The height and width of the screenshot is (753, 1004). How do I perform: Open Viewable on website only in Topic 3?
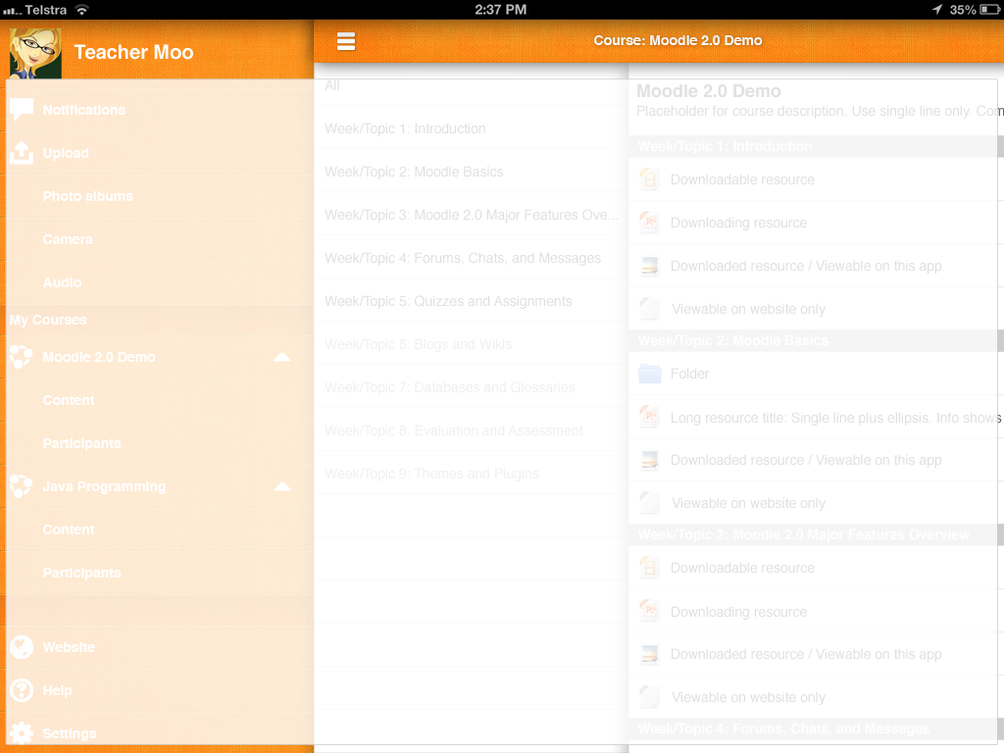pos(748,697)
